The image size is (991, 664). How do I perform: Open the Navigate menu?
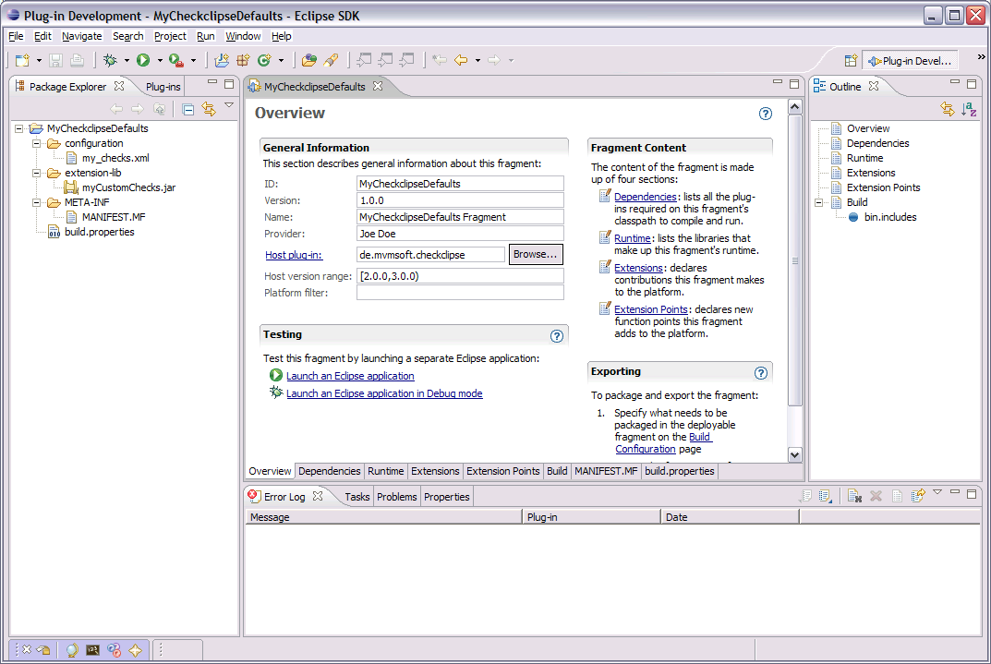click(81, 36)
